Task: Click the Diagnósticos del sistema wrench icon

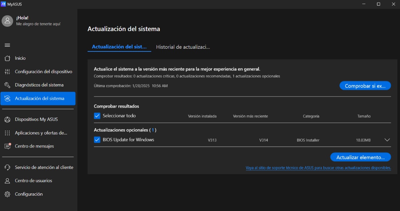Action: tap(7, 85)
